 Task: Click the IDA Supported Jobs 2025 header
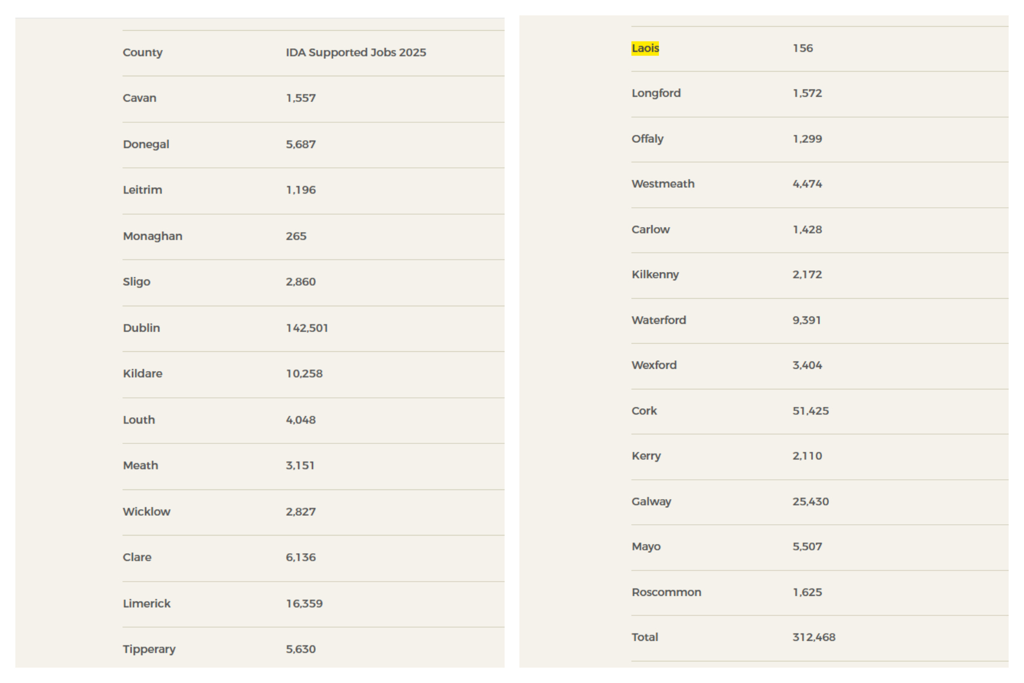click(356, 52)
